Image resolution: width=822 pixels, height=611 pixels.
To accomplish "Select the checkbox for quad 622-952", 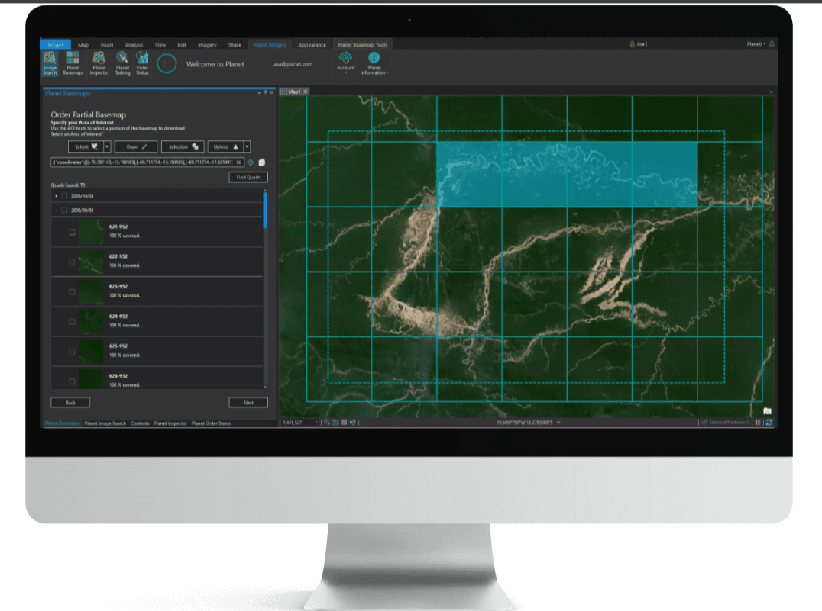I will click(x=72, y=262).
